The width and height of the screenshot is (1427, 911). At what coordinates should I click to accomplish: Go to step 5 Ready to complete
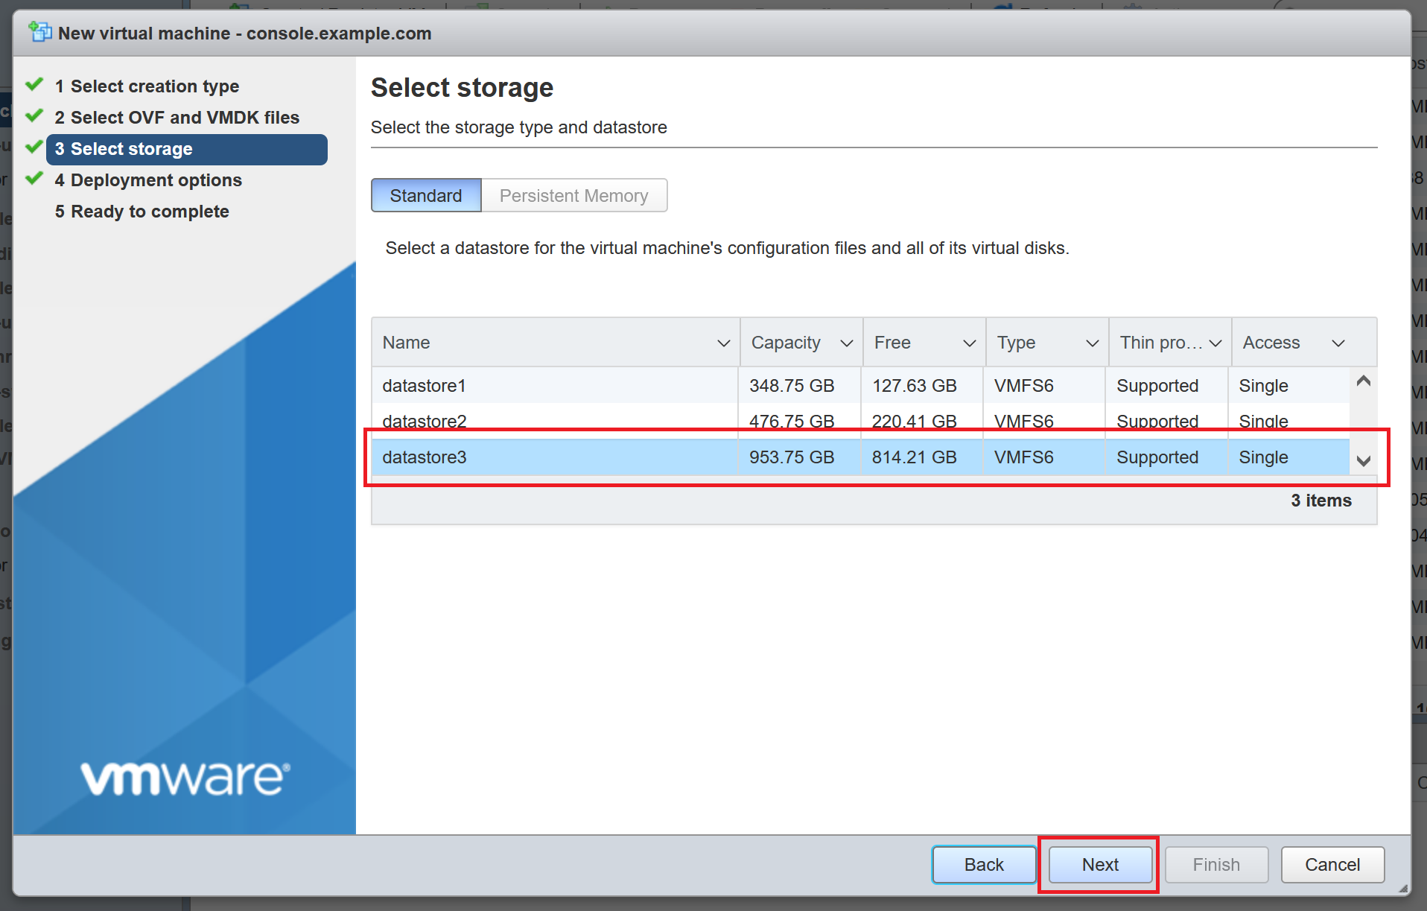(x=142, y=212)
